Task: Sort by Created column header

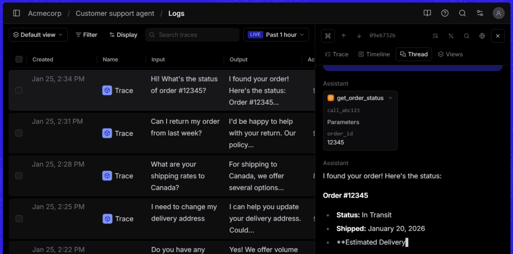Action: (x=43, y=59)
